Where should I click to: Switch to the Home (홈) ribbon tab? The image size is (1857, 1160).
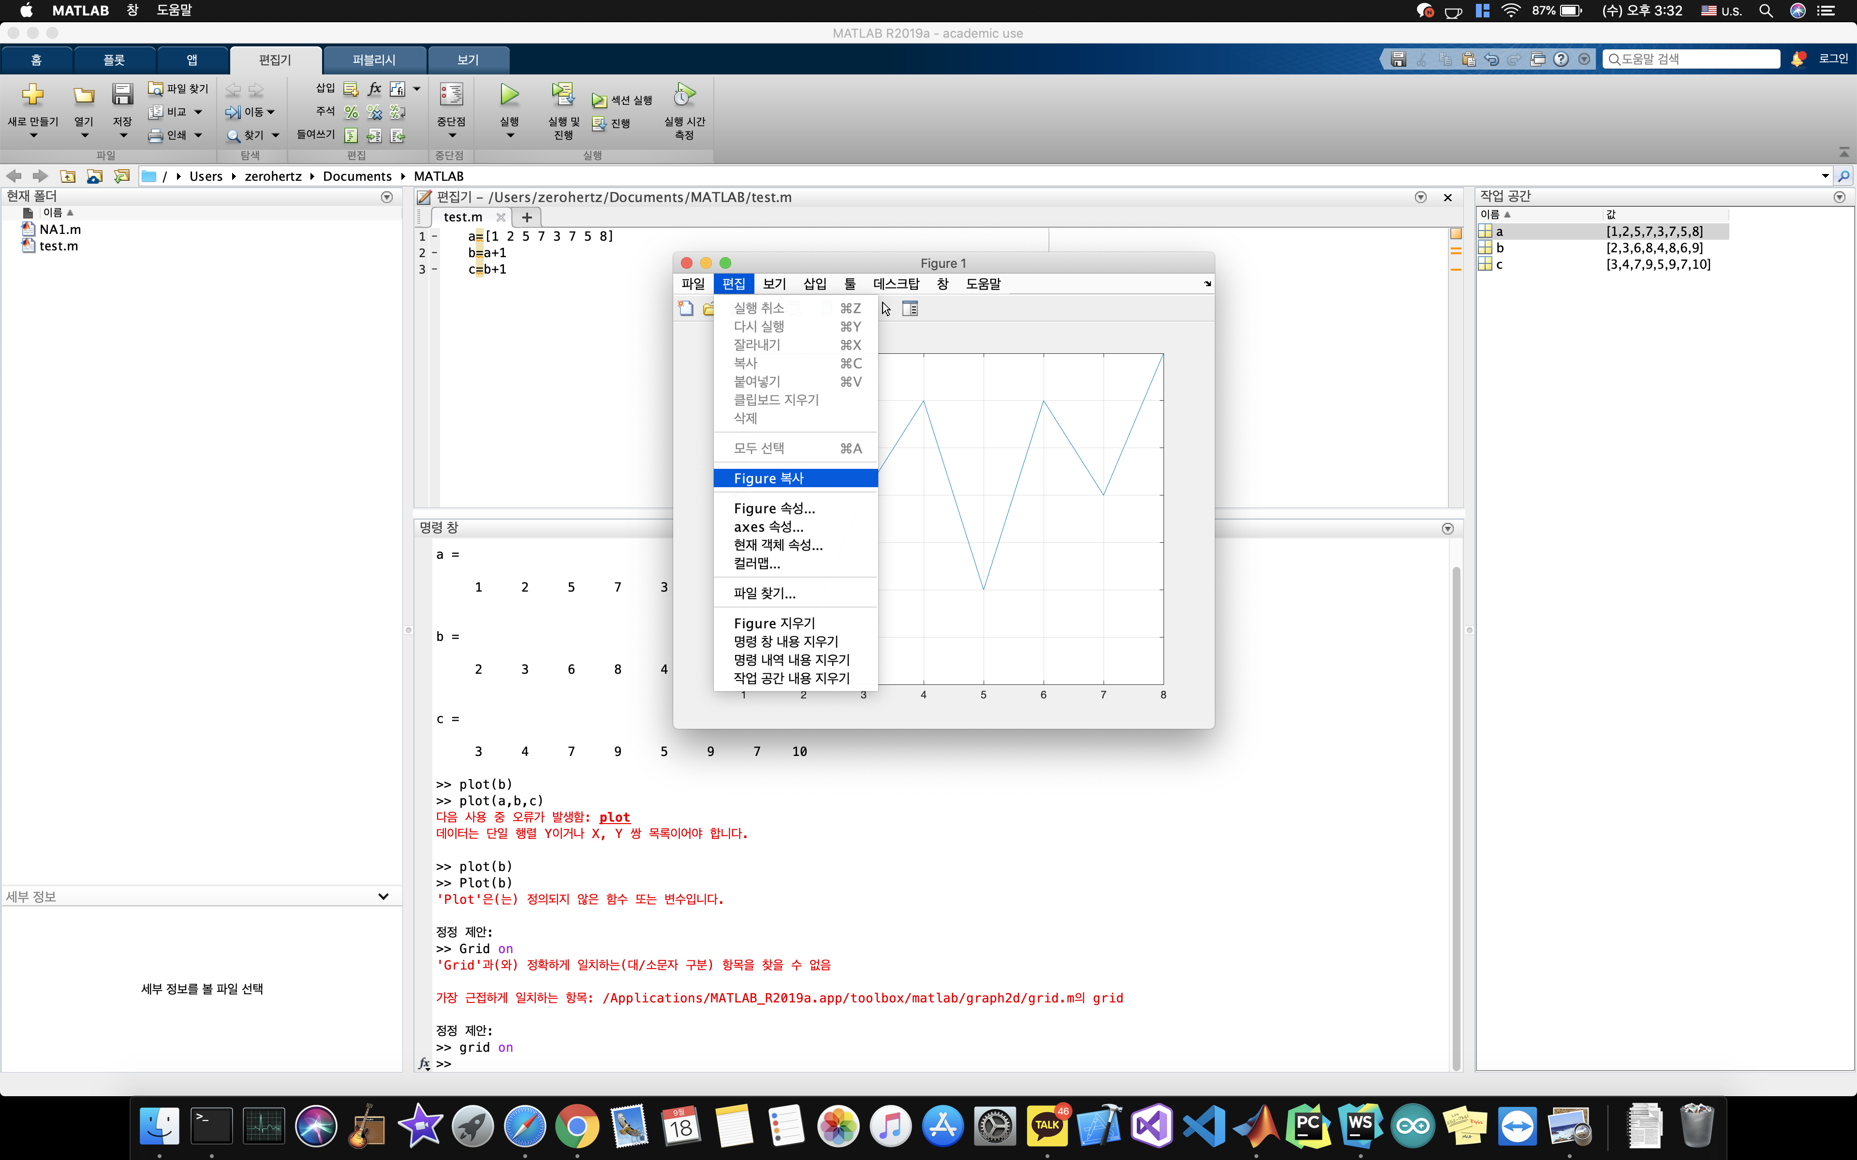tap(36, 60)
